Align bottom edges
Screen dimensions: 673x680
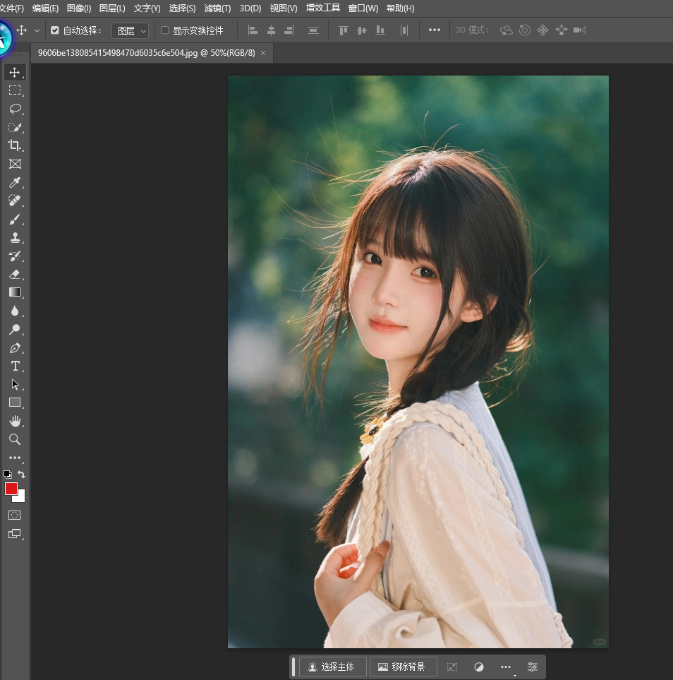click(380, 30)
